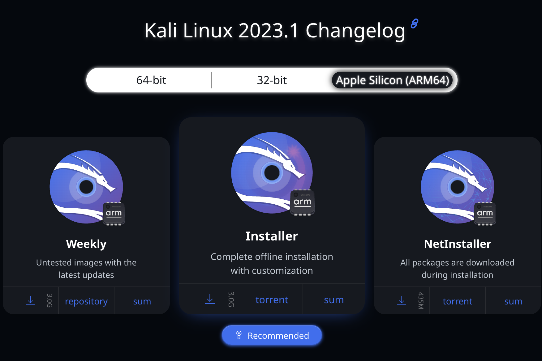Click the anchor link icon beside Changelog heading

[414, 23]
